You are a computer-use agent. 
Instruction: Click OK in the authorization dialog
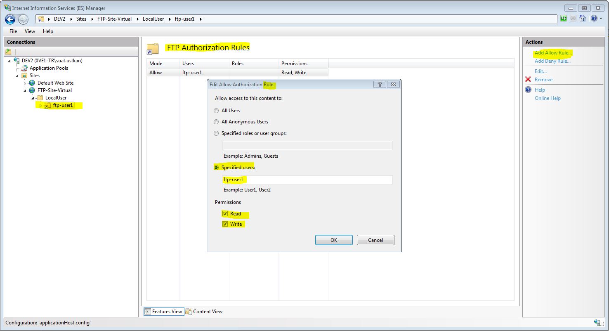[x=334, y=240]
